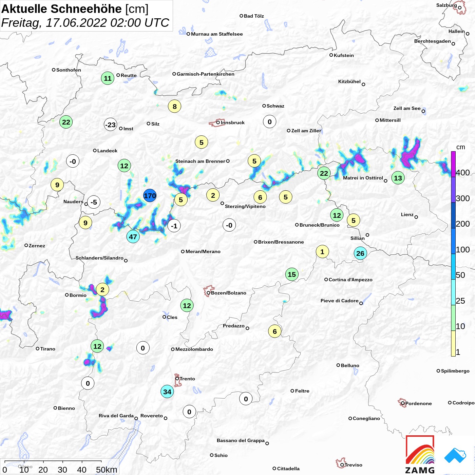This screenshot has width=475, height=475.
Task: Click the -1 station marker
Action: tap(174, 226)
